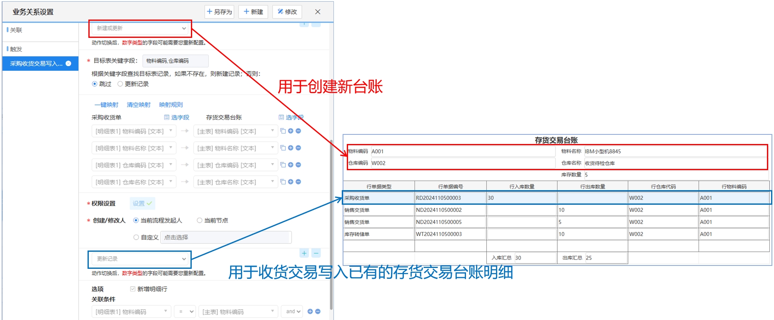774x320 pixels.
Task: Add mapping row after the 物料名称 mapping
Action: [x=291, y=148]
